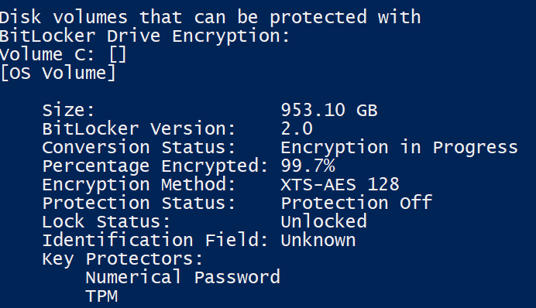Click the "Conversion Status:" label
Image resolution: width=536 pixels, height=308 pixels.
click(139, 148)
